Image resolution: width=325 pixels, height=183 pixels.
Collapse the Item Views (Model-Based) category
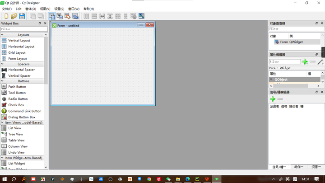(x=2, y=122)
